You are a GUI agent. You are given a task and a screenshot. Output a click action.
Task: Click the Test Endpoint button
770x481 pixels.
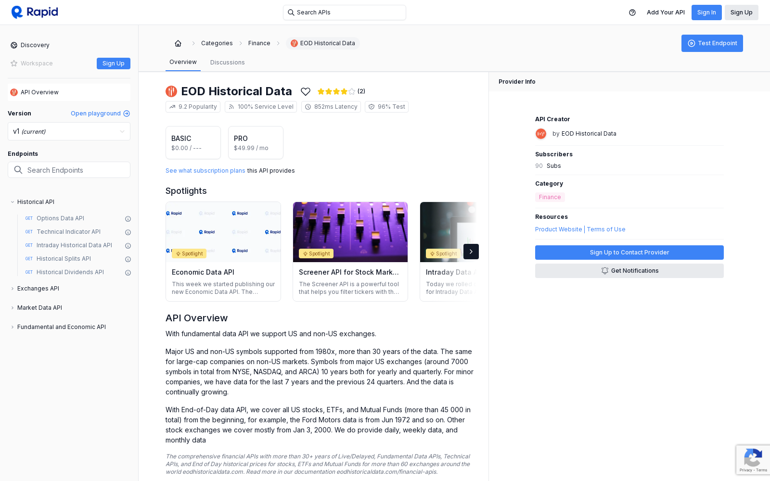712,43
